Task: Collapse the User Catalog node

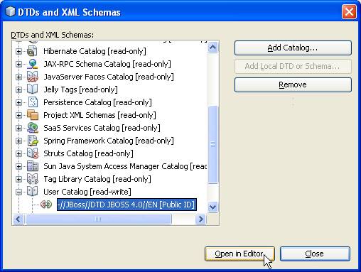Action: click(18, 192)
